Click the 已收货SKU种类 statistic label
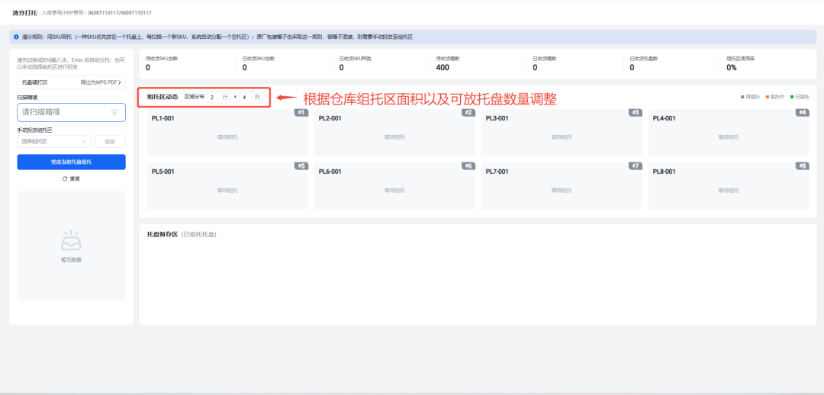The width and height of the screenshot is (824, 395). tap(356, 58)
